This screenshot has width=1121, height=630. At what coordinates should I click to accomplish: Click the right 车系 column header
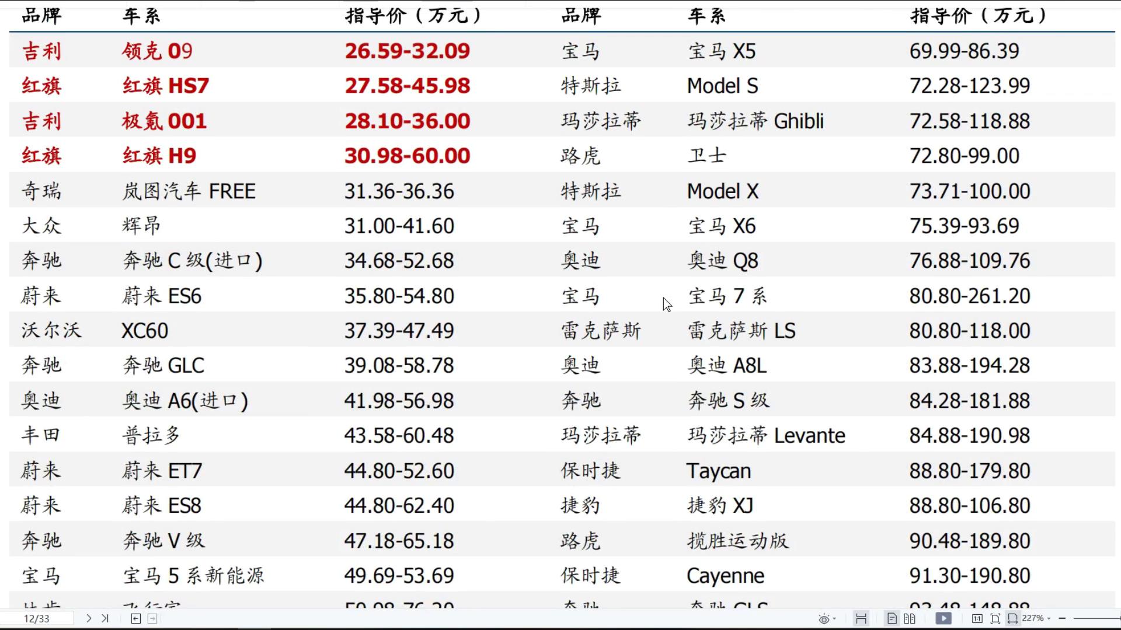[x=706, y=15]
